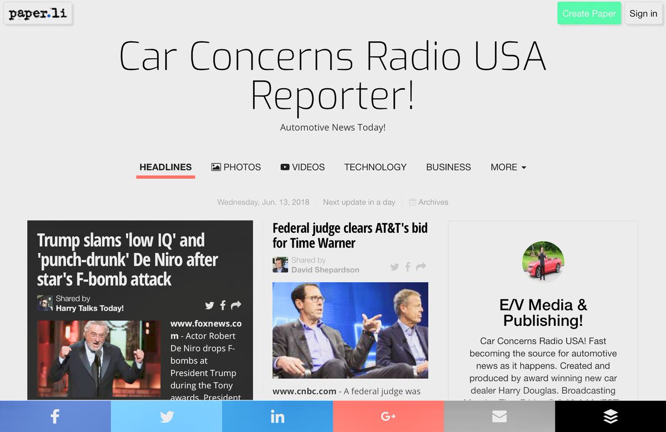Click the 'Automotive News Today!' subtitle

(x=333, y=127)
